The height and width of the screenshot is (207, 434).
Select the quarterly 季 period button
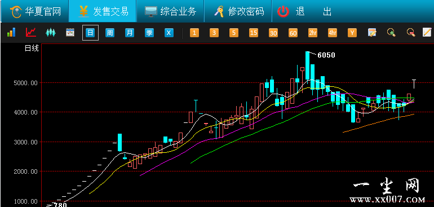coord(149,33)
